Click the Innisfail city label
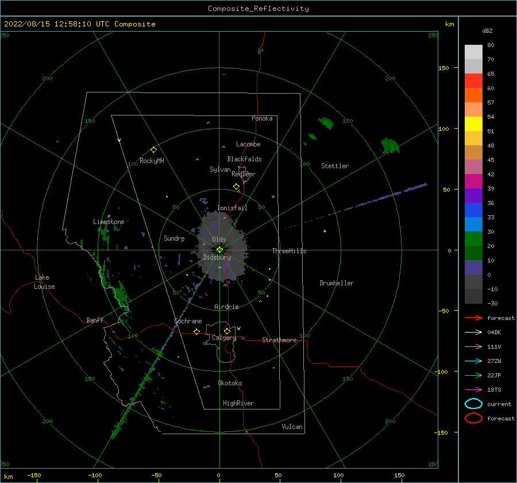The height and width of the screenshot is (483, 517). point(232,208)
